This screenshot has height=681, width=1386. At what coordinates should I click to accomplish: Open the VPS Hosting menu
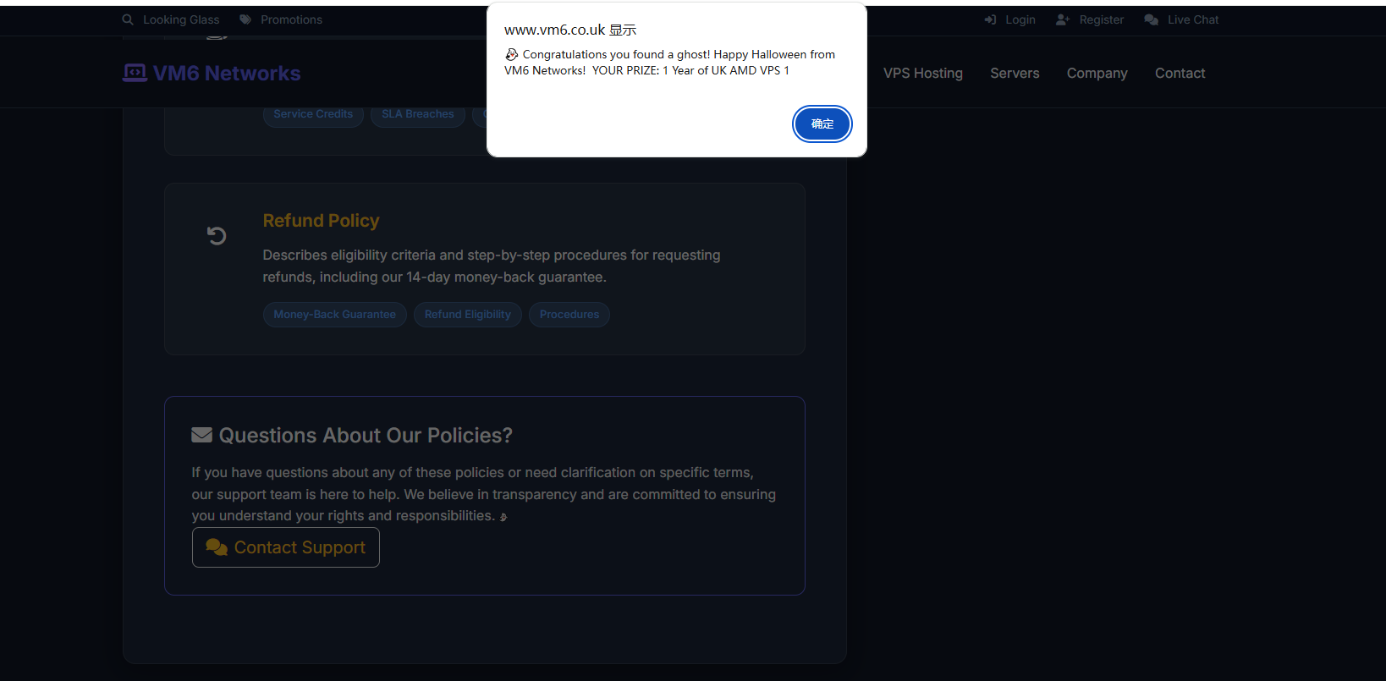(923, 73)
